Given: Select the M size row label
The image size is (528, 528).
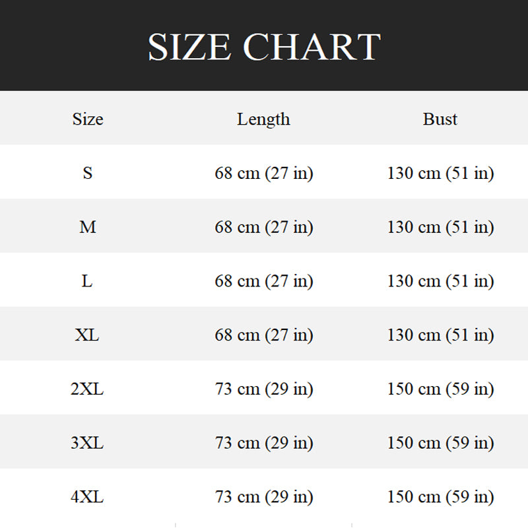Looking at the screenshot, I should point(88,227).
